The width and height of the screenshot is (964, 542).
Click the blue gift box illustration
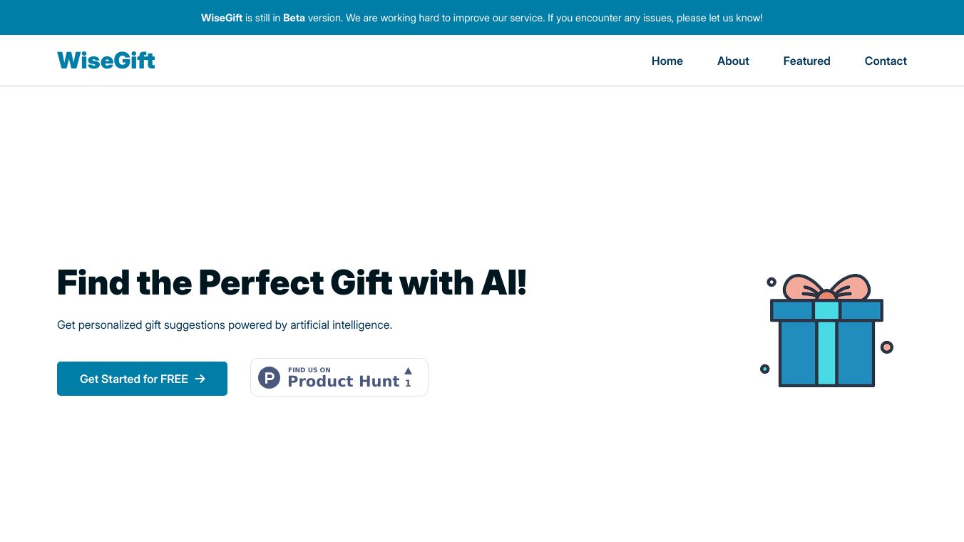coord(826,342)
